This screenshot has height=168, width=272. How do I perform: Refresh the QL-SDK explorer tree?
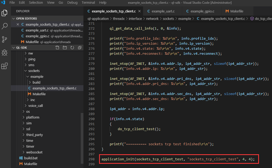pyautogui.click(x=72, y=48)
